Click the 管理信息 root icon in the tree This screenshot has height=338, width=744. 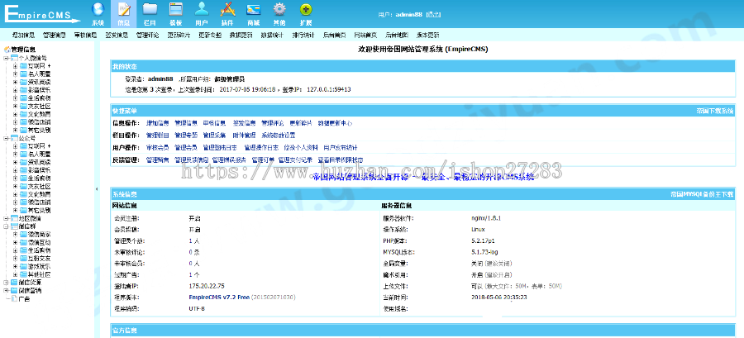pos(7,50)
